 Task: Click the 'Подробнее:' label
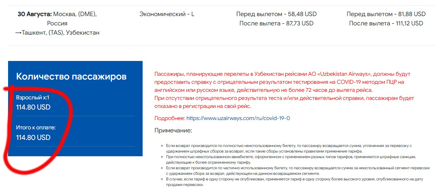[169, 118]
